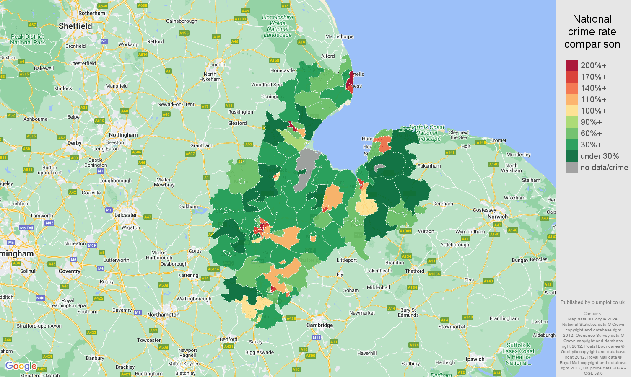Click the Melton Mowbray label
This screenshot has height=377, width=631.
164,182
